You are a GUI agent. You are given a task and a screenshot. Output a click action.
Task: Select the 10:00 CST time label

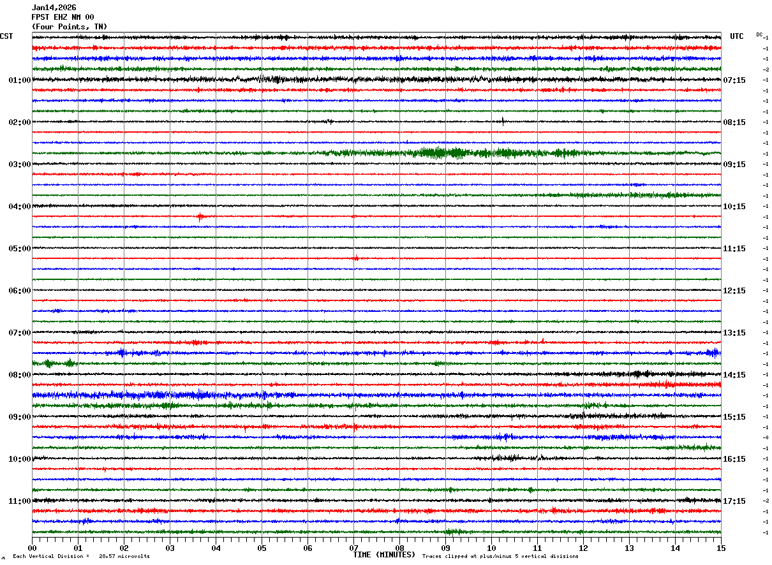tap(20, 459)
